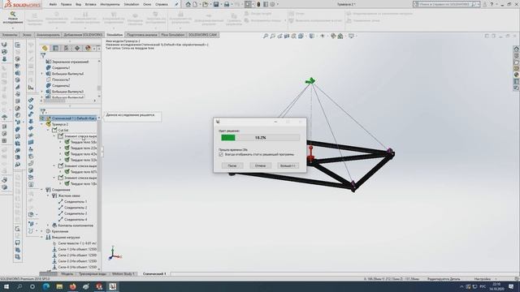Collapse the Траверса 2 node in study tree

click(x=42, y=124)
